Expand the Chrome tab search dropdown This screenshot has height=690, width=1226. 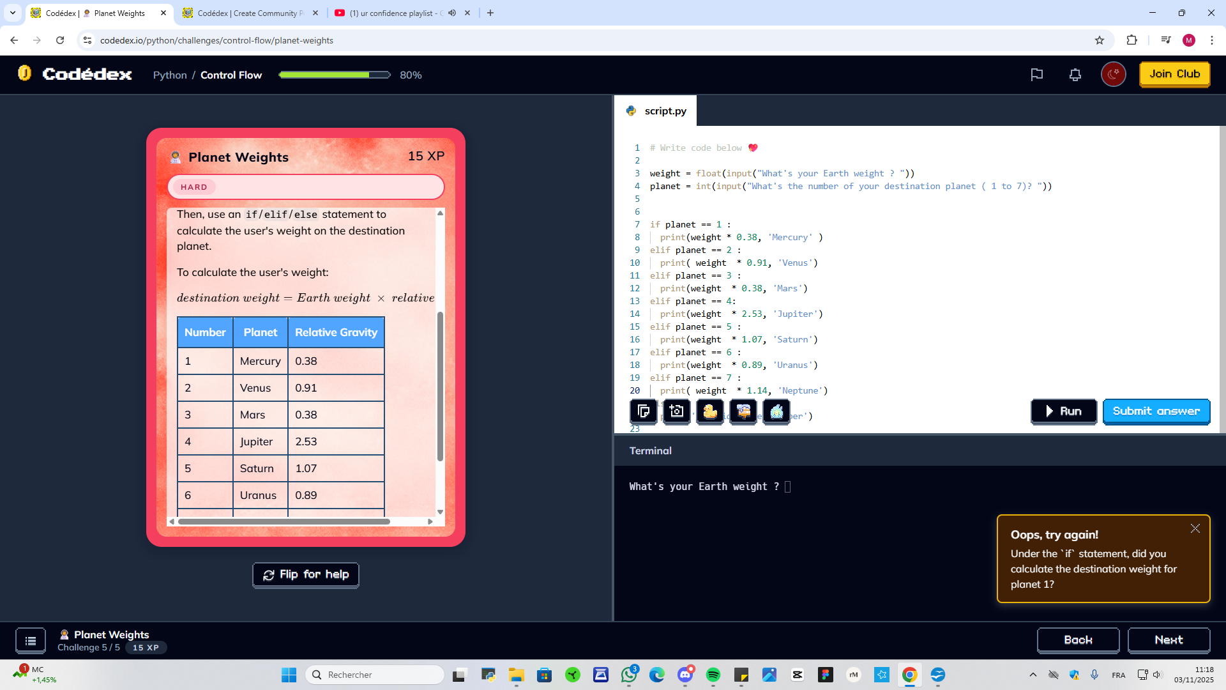click(x=13, y=13)
